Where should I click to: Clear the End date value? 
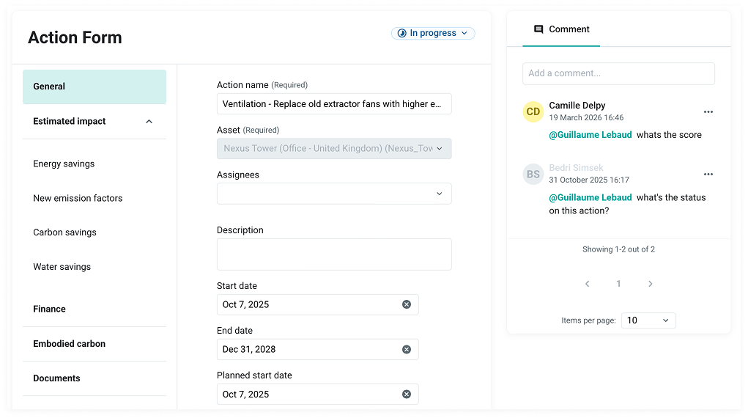click(x=407, y=349)
